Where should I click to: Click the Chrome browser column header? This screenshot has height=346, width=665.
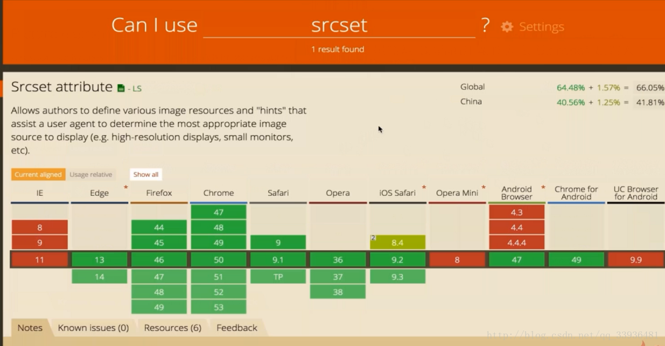pos(219,193)
